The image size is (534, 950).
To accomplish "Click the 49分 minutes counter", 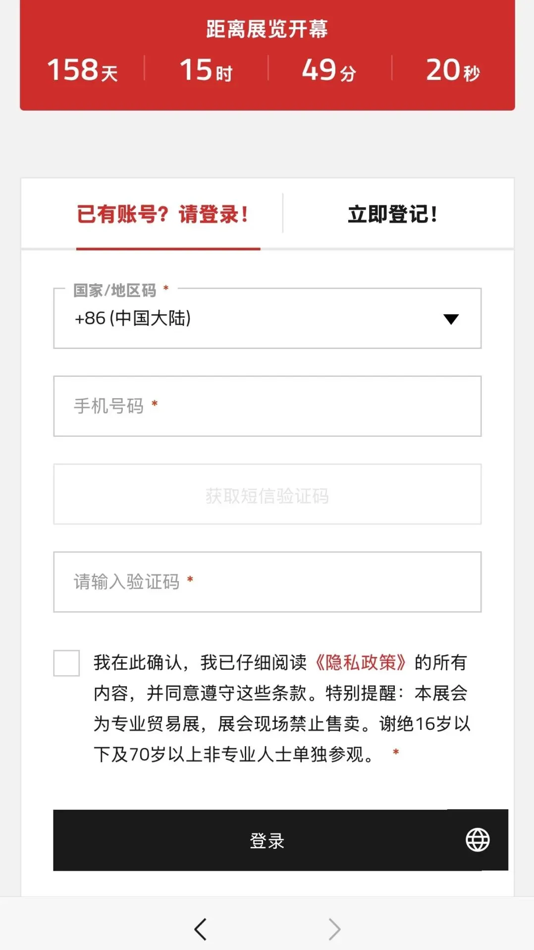I will coord(329,70).
